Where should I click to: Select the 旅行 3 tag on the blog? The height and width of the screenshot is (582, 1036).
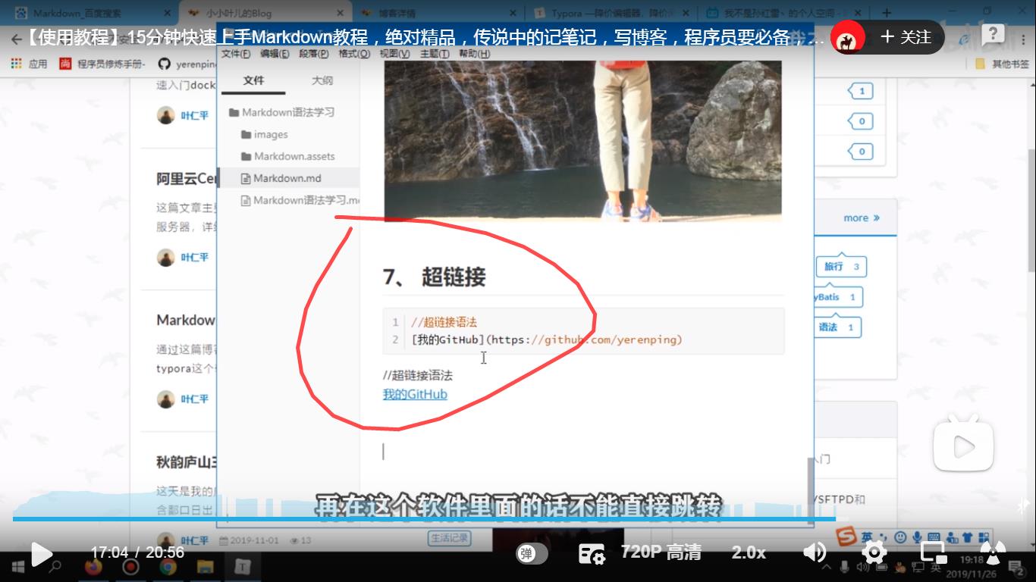coord(841,267)
